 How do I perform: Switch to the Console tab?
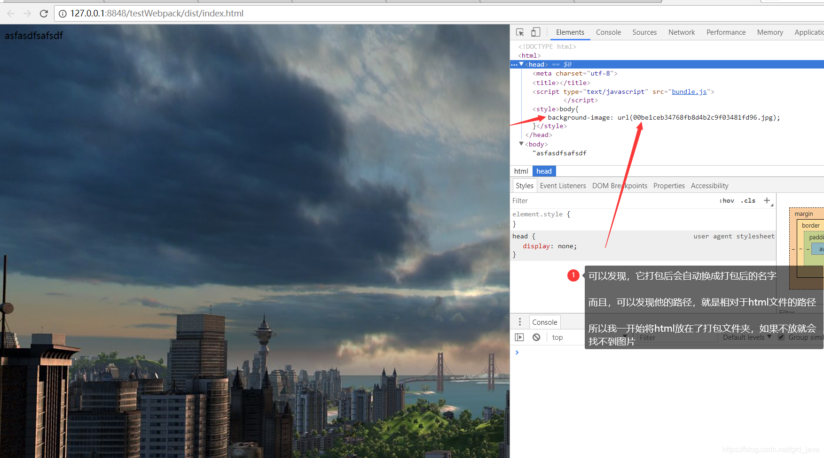point(608,32)
